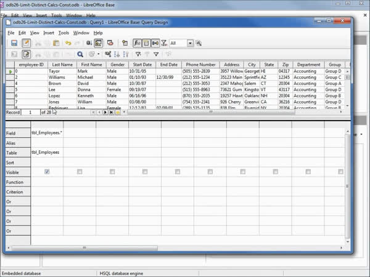Open the Limit dropdown arrow next to All
370x277 pixels.
pos(190,43)
